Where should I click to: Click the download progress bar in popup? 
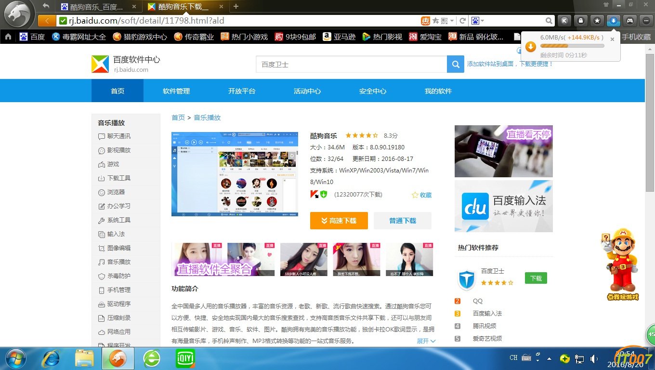tap(572, 46)
